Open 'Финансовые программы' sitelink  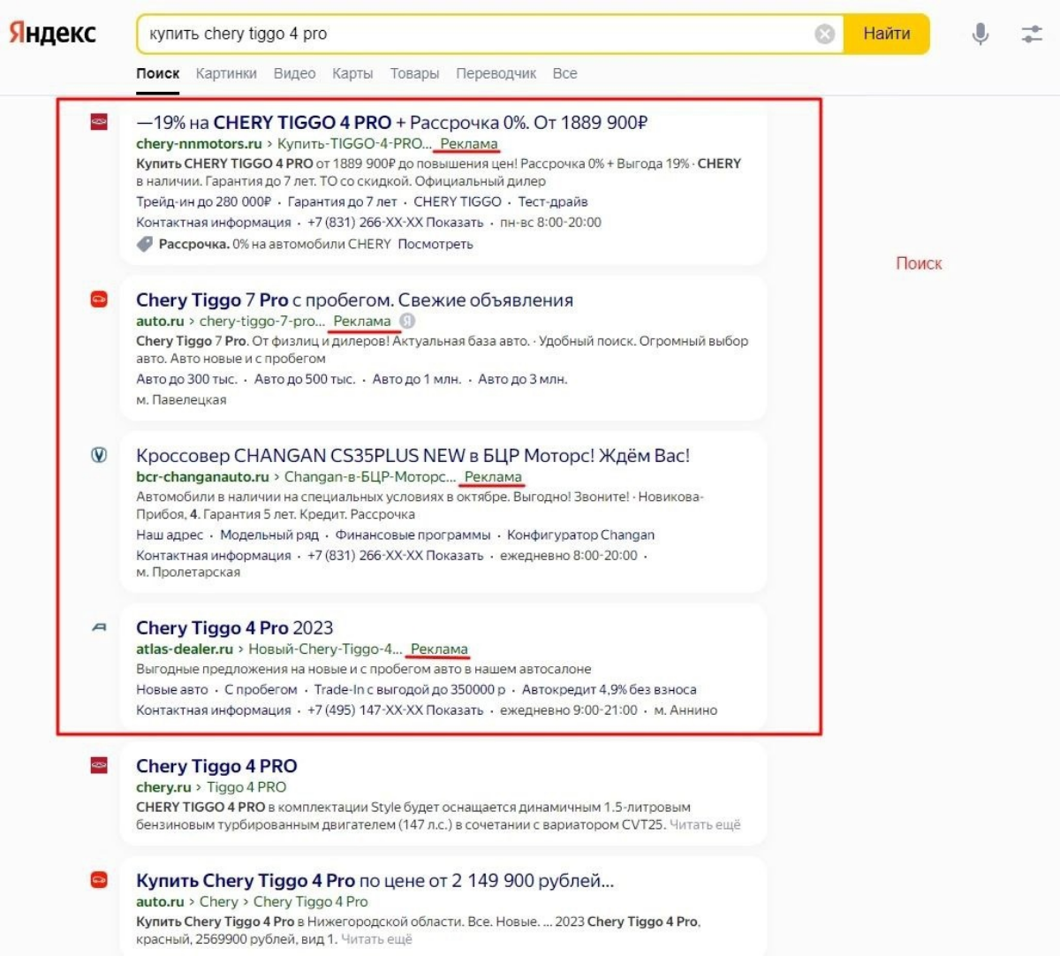tap(413, 535)
